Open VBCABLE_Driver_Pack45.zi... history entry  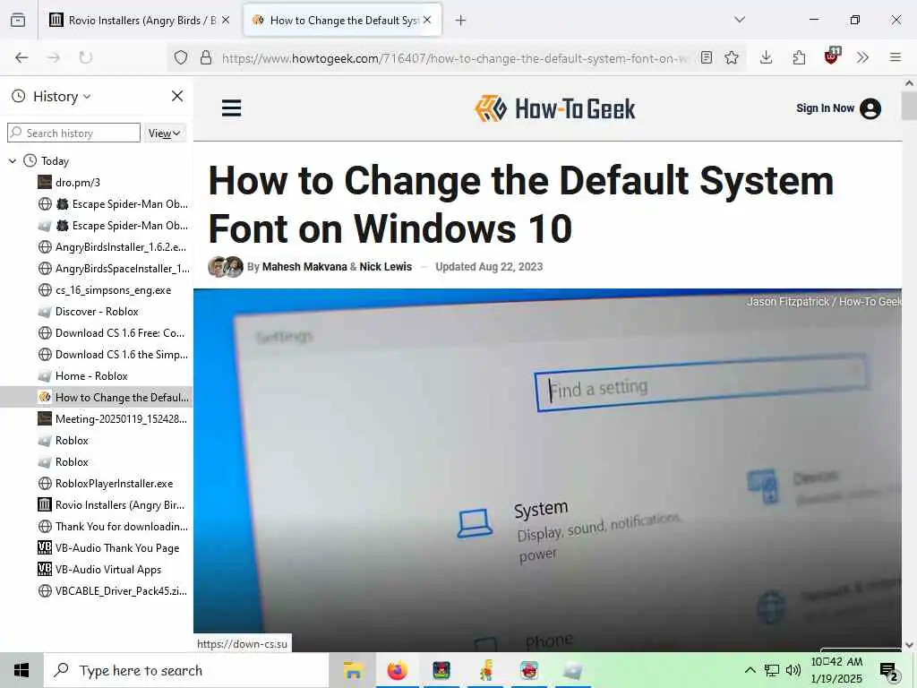point(96,591)
